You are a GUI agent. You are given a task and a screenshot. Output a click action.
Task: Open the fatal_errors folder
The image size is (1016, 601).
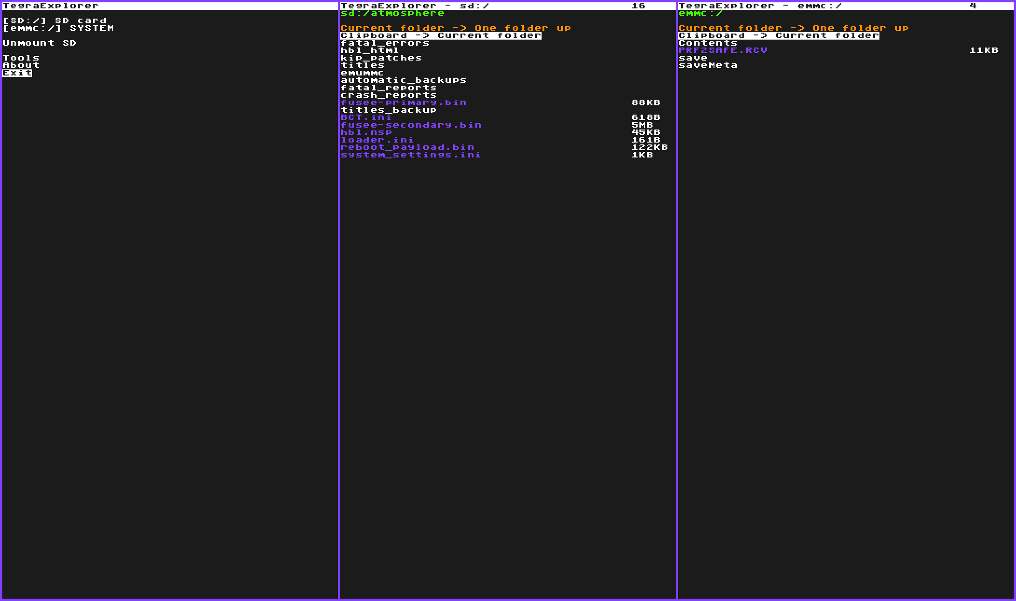(x=385, y=43)
